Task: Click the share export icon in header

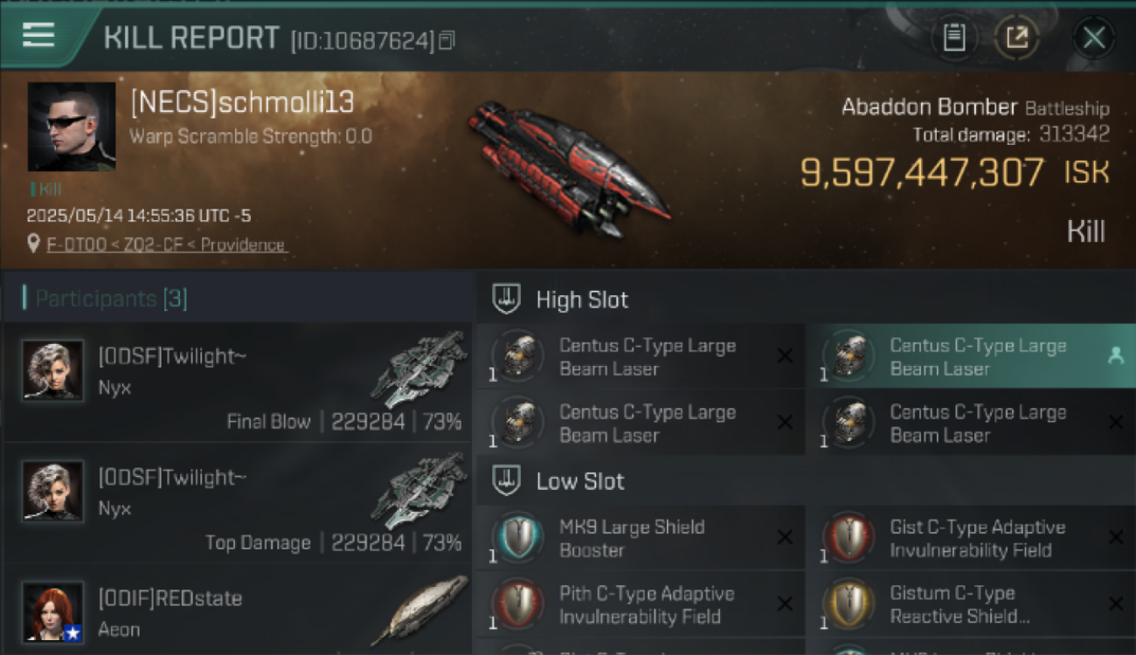Action: (1017, 38)
